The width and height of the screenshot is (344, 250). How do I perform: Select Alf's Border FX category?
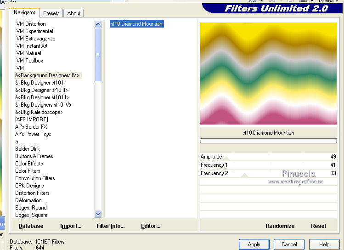click(x=31, y=127)
